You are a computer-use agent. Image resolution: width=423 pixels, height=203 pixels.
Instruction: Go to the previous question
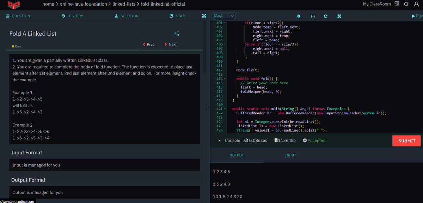click(x=149, y=44)
